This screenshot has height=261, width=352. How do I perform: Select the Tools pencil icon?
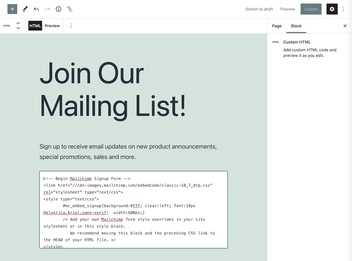[x=25, y=9]
